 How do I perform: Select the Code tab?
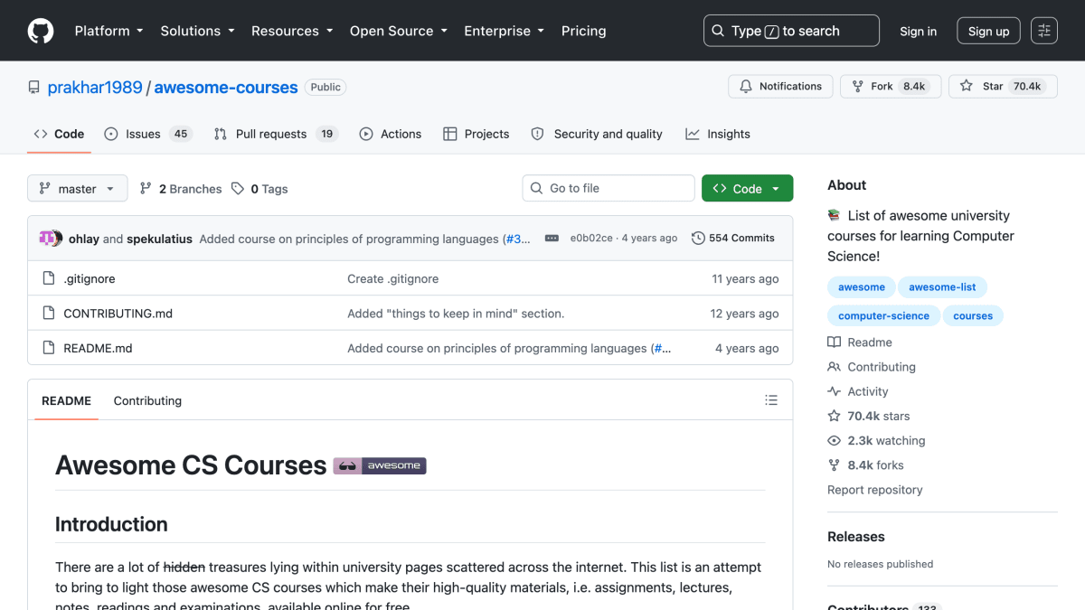(x=59, y=134)
